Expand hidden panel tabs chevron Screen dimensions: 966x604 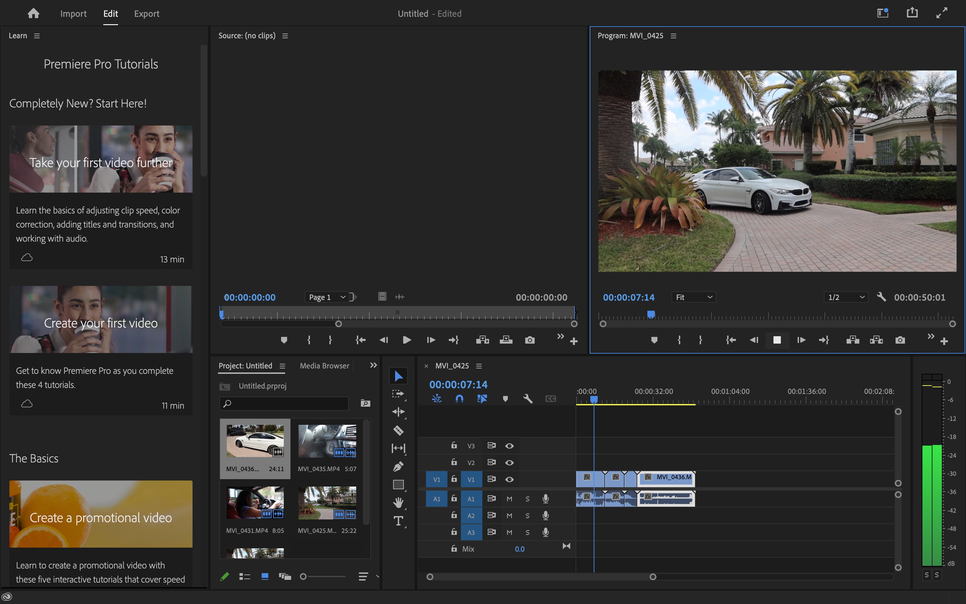[373, 365]
